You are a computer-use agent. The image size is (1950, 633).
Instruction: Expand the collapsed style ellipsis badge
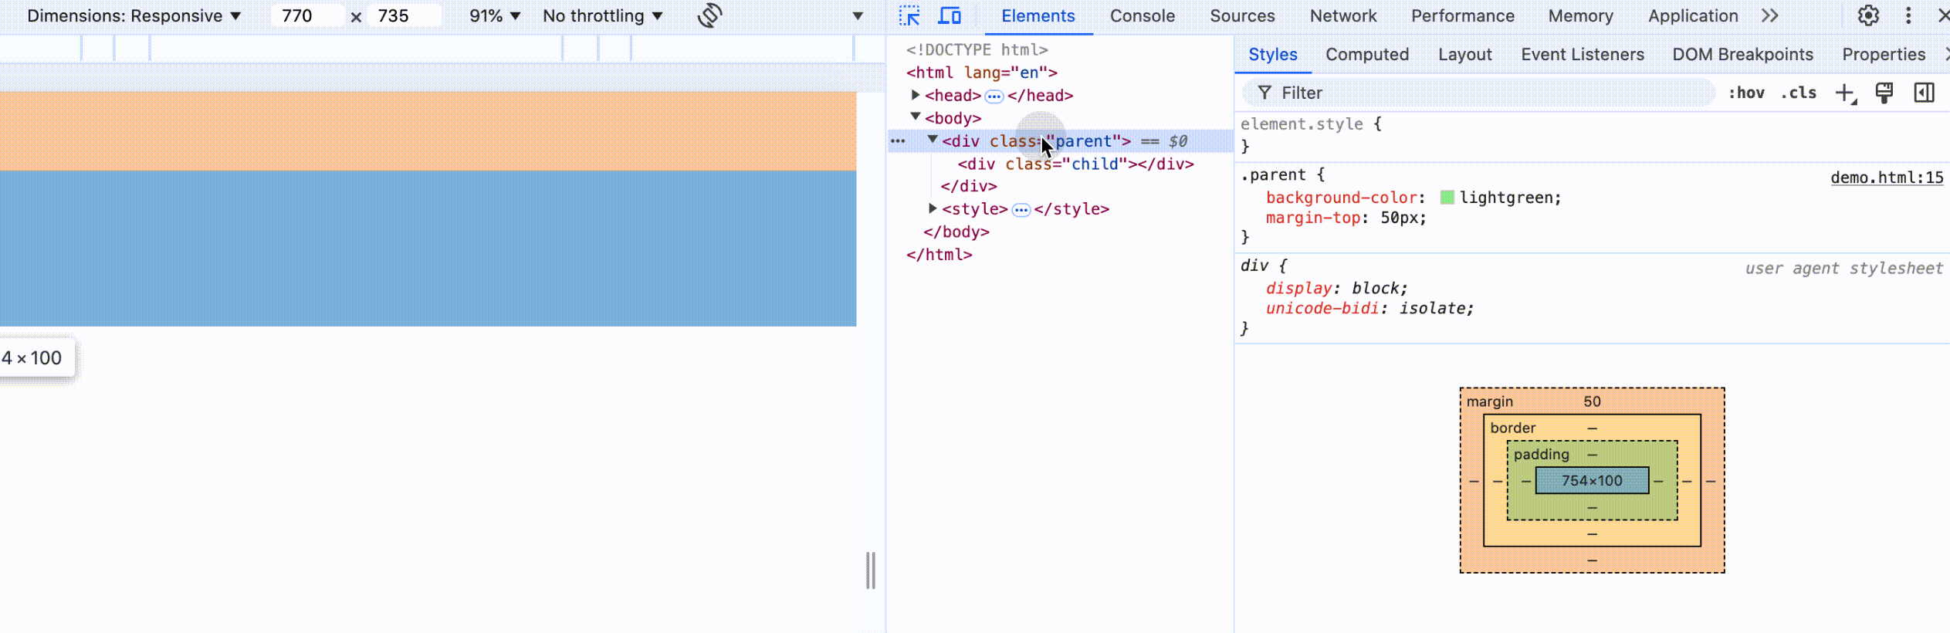[x=1021, y=210]
